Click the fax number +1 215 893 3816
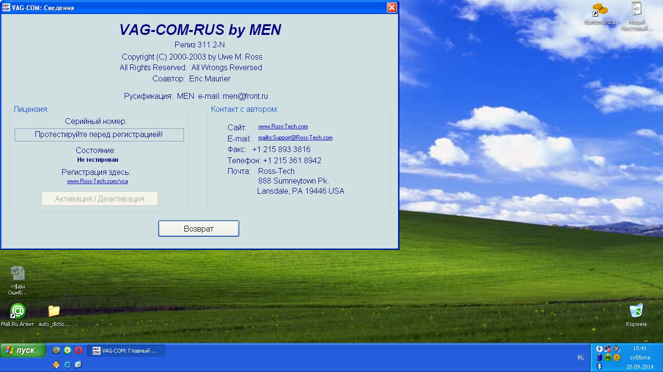The width and height of the screenshot is (663, 372). point(282,149)
